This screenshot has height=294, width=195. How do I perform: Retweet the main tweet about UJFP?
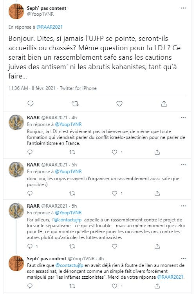pyautogui.click(x=75, y=104)
